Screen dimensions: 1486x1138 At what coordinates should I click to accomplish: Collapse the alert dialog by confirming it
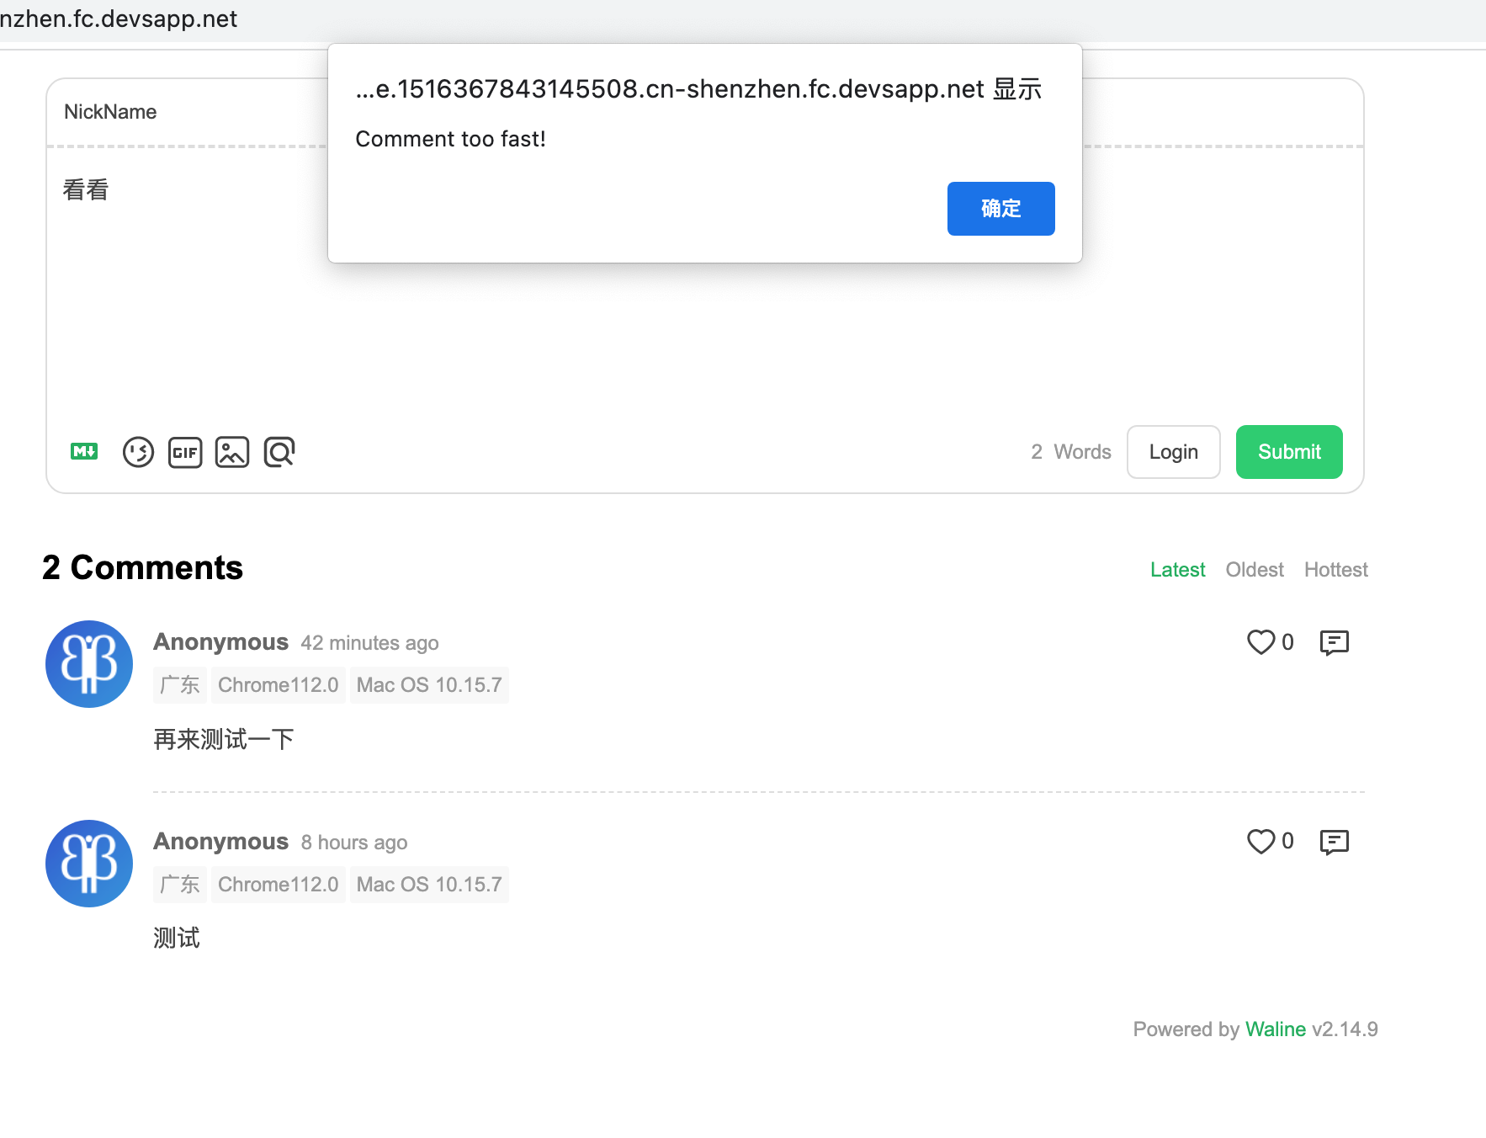click(x=1000, y=208)
